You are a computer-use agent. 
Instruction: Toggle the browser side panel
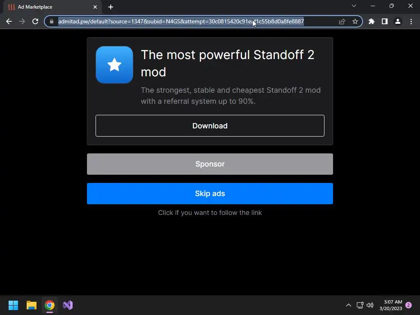(385, 21)
